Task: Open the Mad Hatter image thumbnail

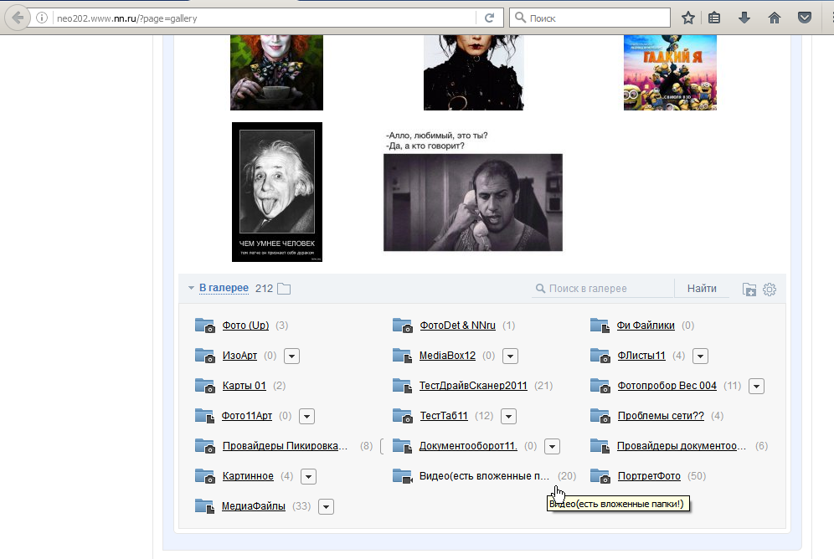Action: [276, 73]
